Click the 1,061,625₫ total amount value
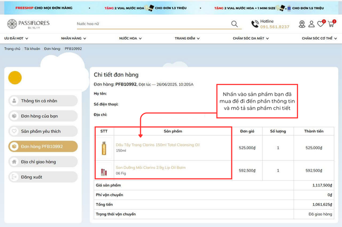Viewport: 342px width, 227px height. pyautogui.click(x=322, y=205)
